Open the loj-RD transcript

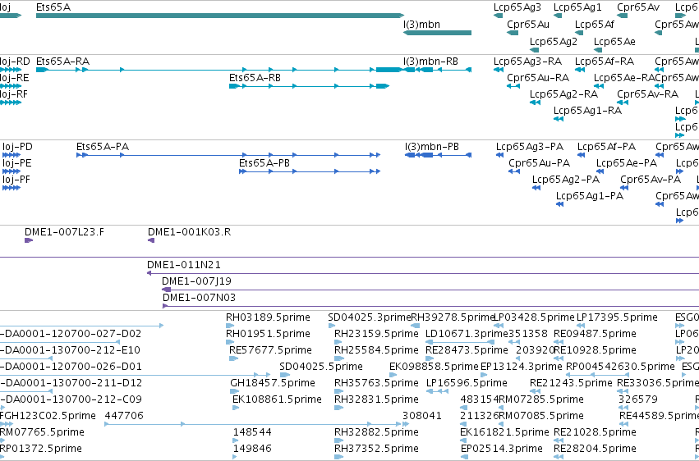pos(11,70)
